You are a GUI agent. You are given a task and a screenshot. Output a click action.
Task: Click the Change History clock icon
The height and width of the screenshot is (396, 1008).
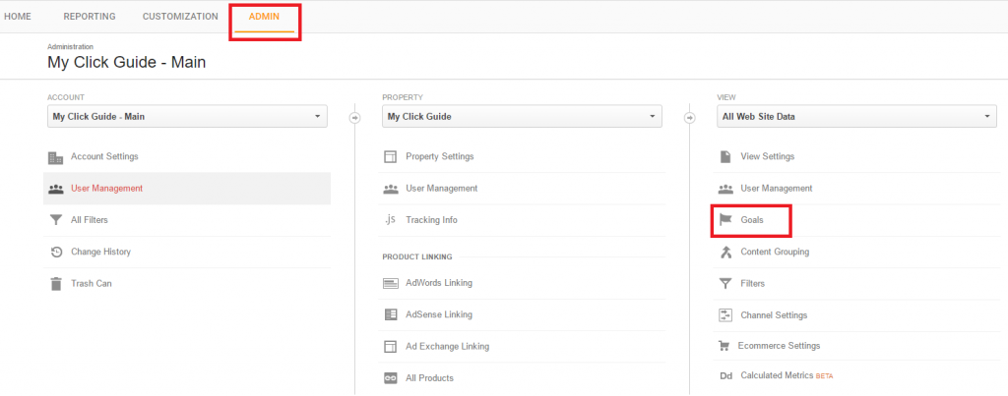click(x=56, y=253)
